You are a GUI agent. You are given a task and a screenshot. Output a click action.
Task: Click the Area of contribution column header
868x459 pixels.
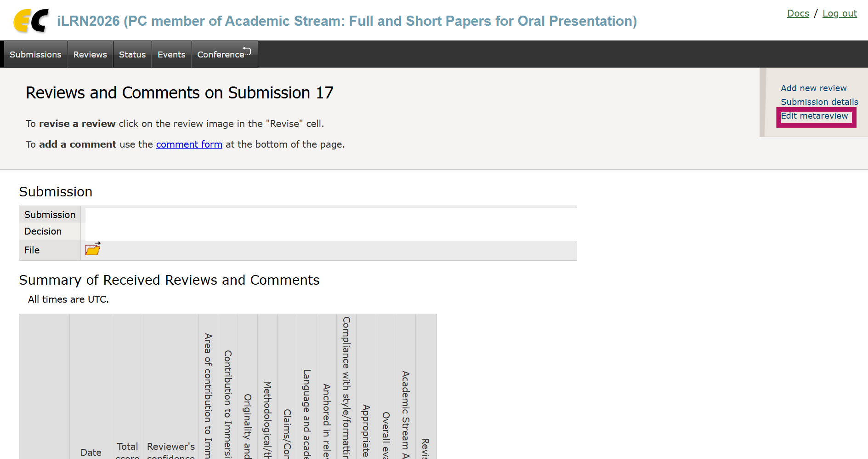[208, 396]
